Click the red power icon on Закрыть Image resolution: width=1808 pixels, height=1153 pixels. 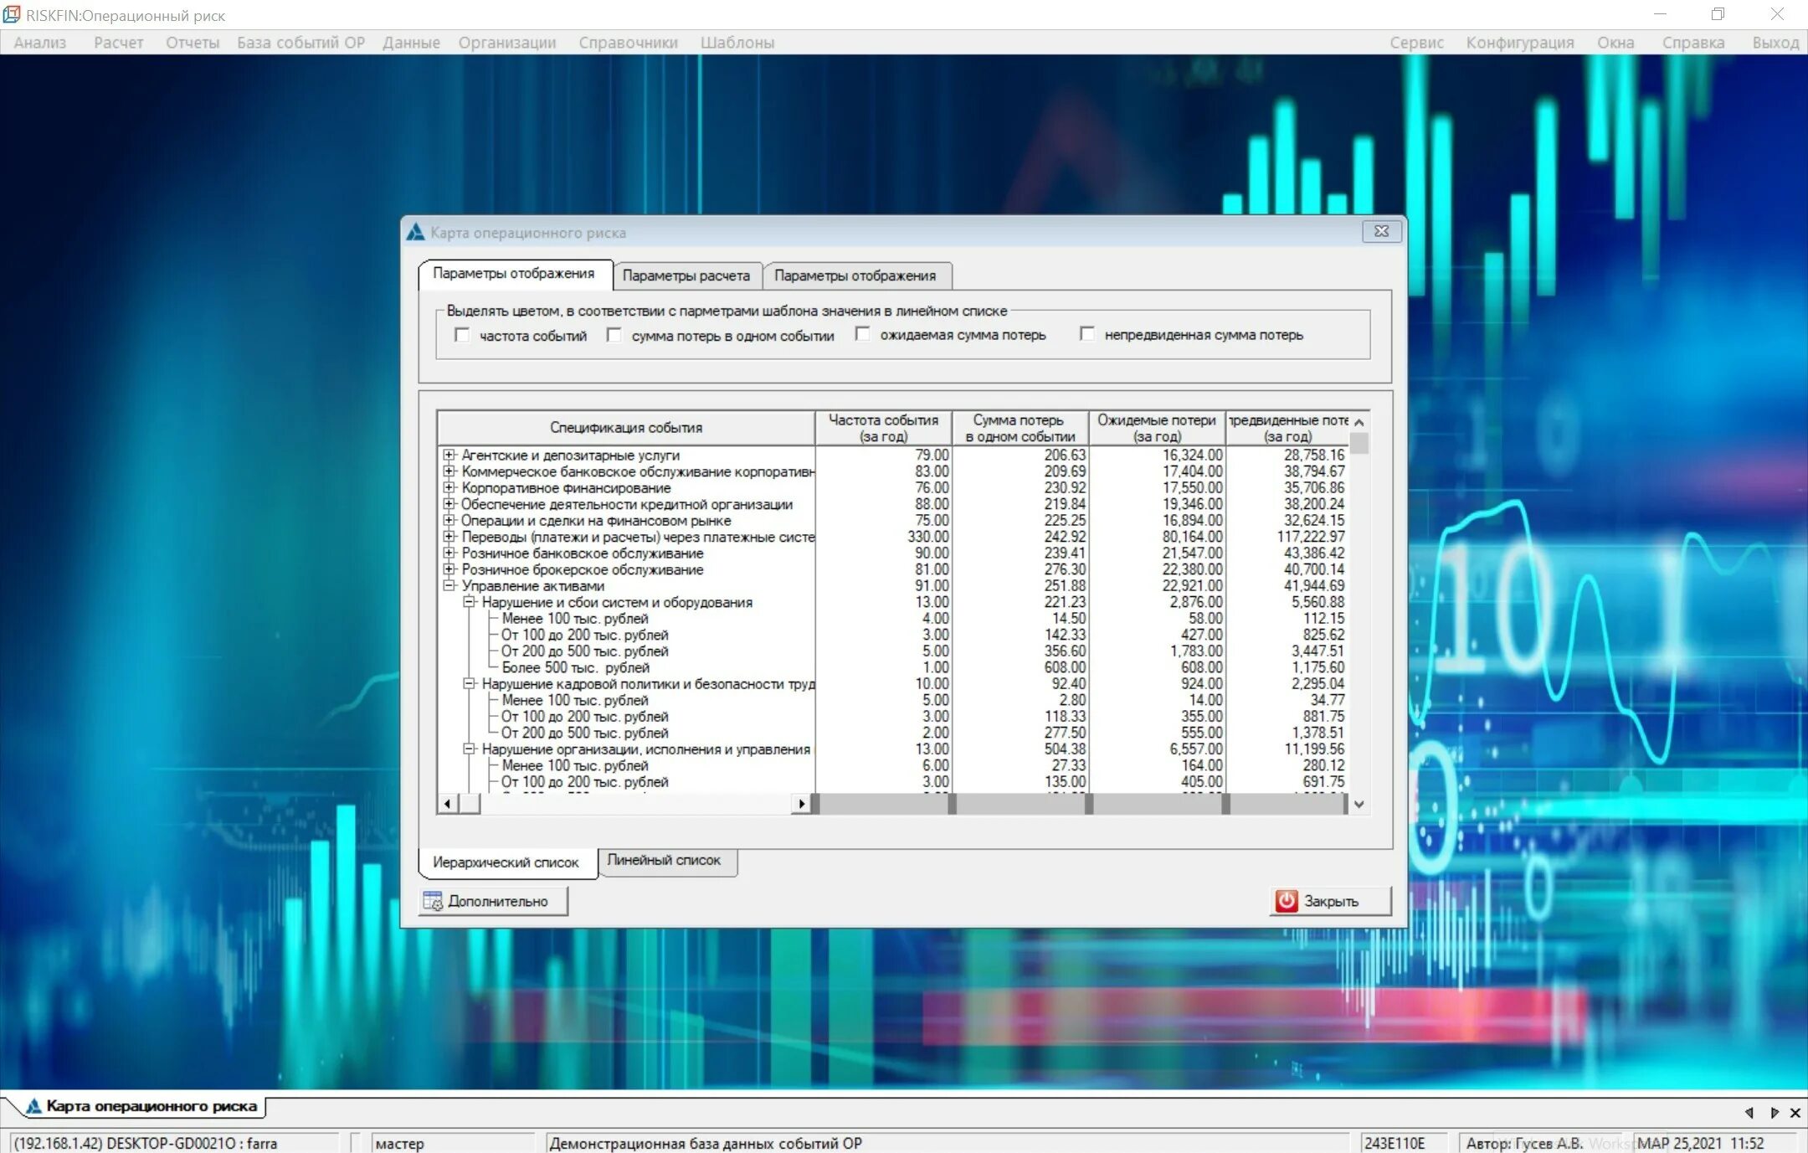coord(1287,901)
